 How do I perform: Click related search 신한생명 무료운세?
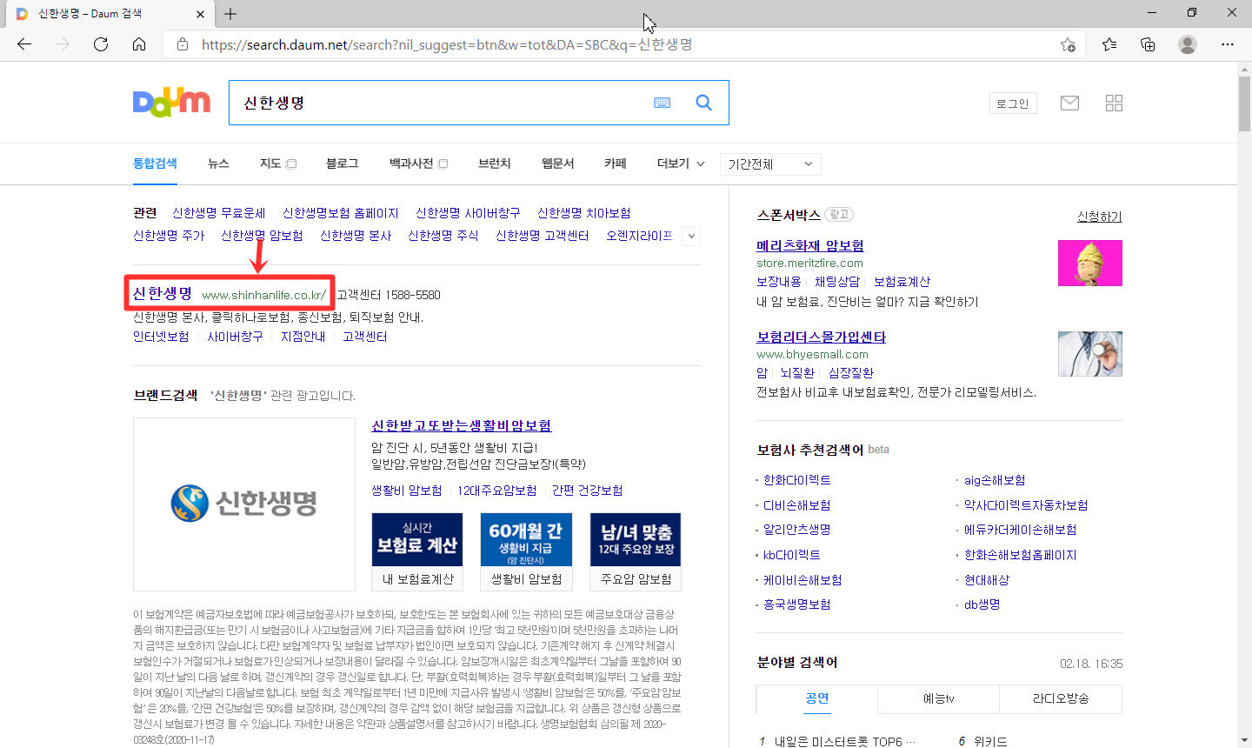(218, 213)
